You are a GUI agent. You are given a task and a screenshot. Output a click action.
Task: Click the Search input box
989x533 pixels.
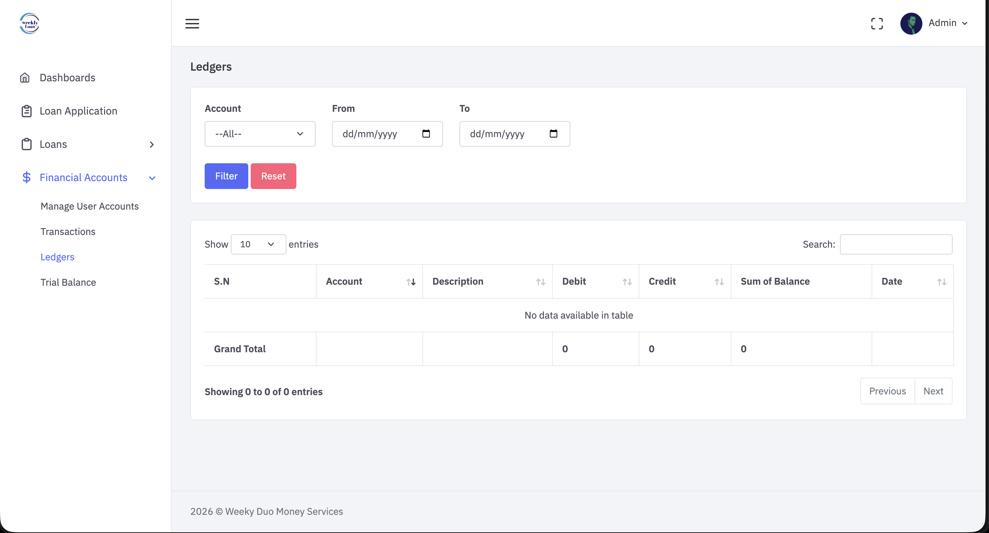[x=896, y=244]
